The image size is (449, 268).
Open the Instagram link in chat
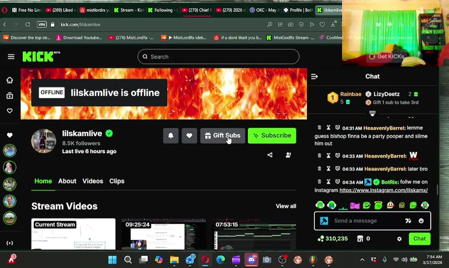click(x=383, y=190)
